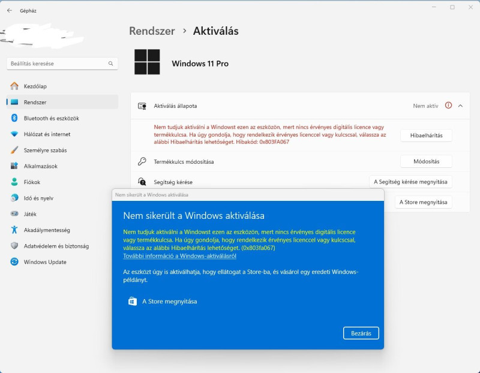The width and height of the screenshot is (480, 373).
Task: Collapse the Aktiválás állapota section chevron
Action: point(460,106)
